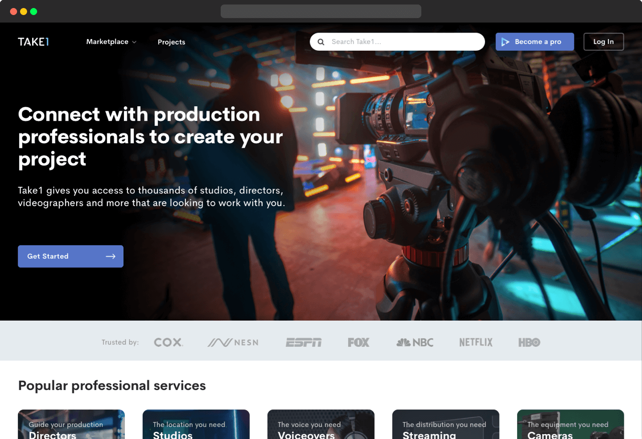The image size is (642, 439).
Task: Click the Netflix logo
Action: point(476,343)
